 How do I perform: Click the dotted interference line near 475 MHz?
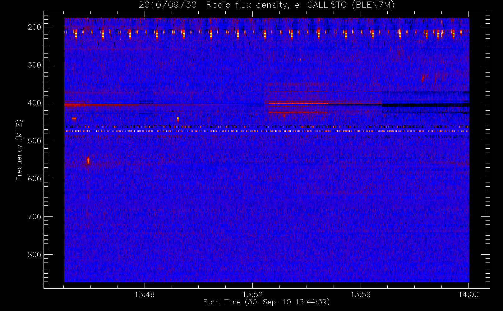click(266, 131)
